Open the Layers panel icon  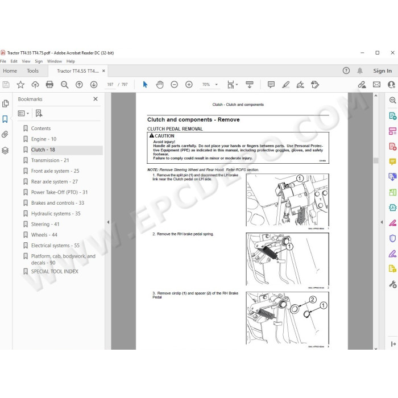coord(5,151)
